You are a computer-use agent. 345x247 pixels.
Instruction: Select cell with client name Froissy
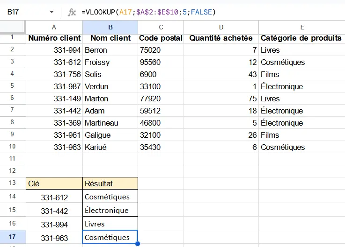[110, 62]
